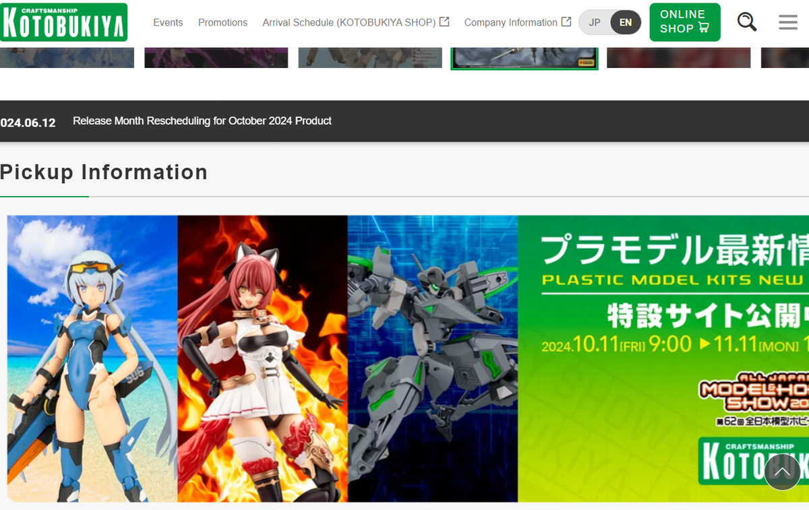The image size is (809, 510).
Task: Switch language to JP
Action: point(595,22)
